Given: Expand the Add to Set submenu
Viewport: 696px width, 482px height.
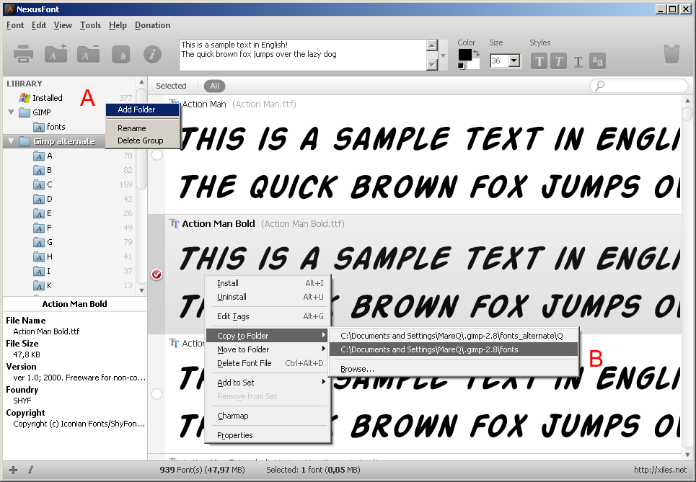Looking at the screenshot, I should (x=267, y=383).
